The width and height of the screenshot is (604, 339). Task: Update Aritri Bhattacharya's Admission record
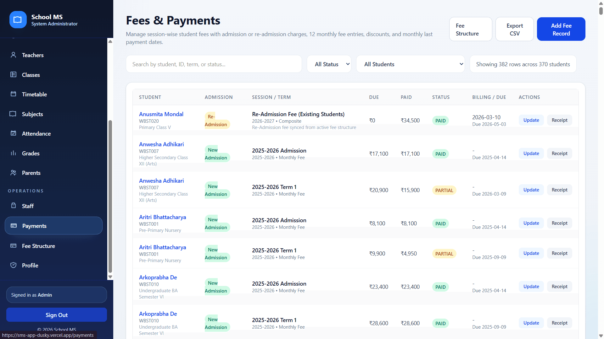coord(531,223)
